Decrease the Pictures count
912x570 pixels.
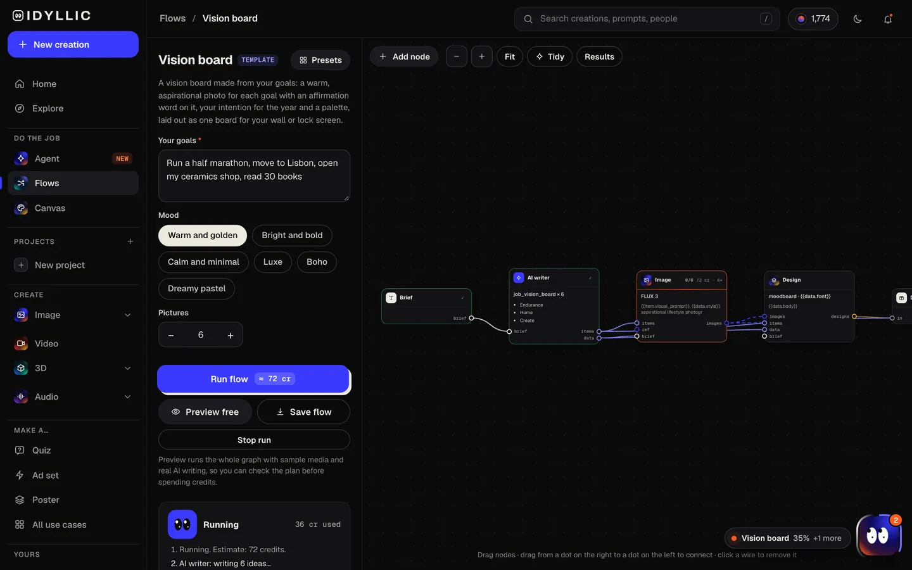tap(171, 335)
